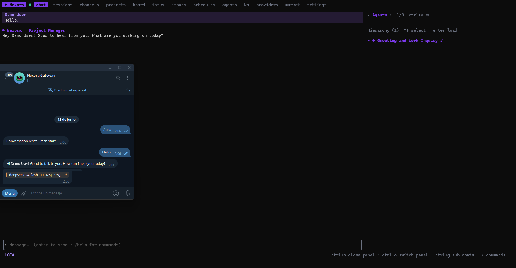Click the LOCAL status indicator
Viewport: 516px width, 268px height.
[x=10, y=255]
